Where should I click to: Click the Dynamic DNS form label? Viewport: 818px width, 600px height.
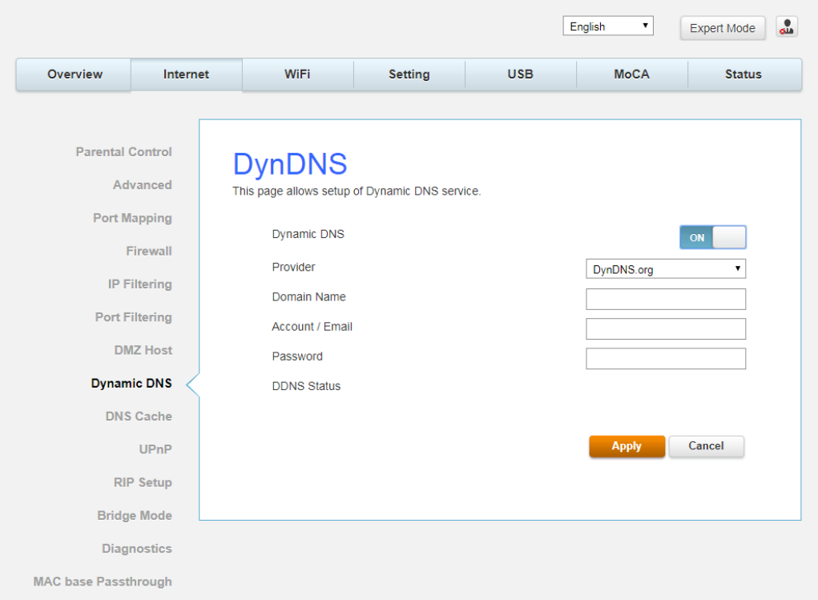[308, 234]
